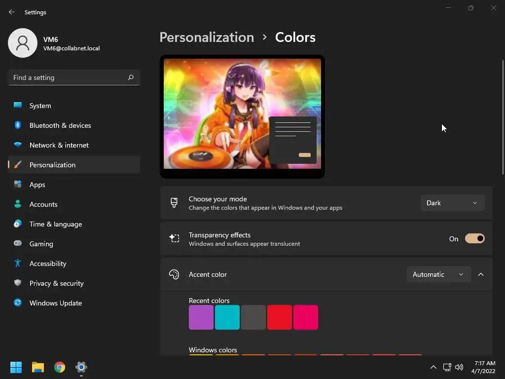Open the clock and date flyout
505x379 pixels.
(483, 367)
